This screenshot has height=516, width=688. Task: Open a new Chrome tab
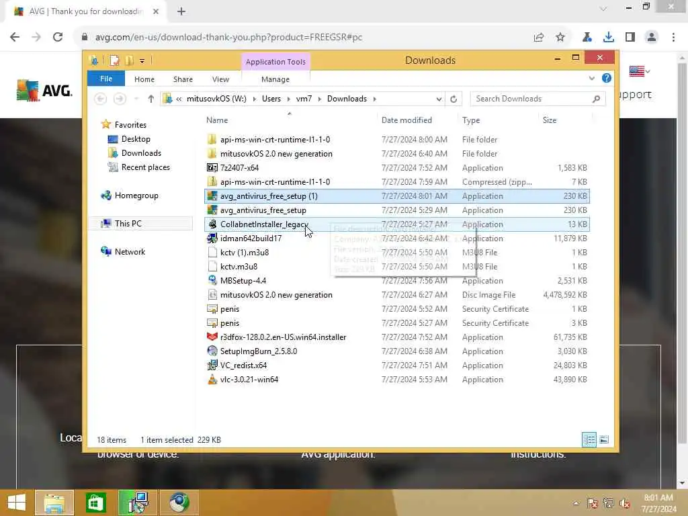pos(181,11)
